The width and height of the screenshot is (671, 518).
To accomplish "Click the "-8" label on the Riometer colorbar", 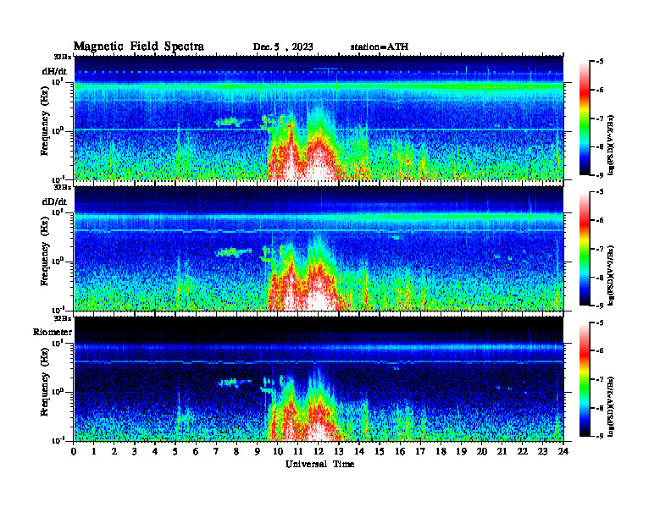I will coord(600,408).
